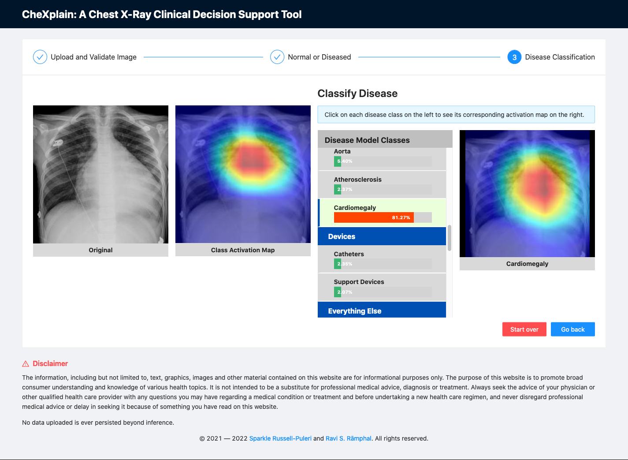Viewport: 628px width, 460px height.
Task: Click the Start over button
Action: click(x=524, y=329)
